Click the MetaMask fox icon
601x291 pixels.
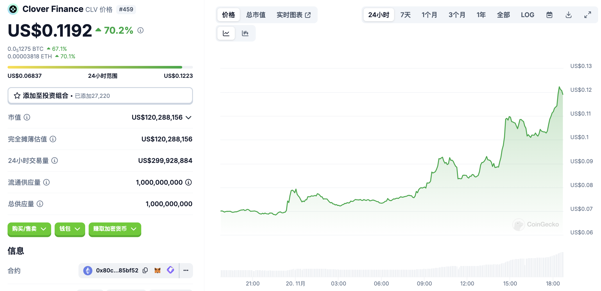tap(158, 270)
